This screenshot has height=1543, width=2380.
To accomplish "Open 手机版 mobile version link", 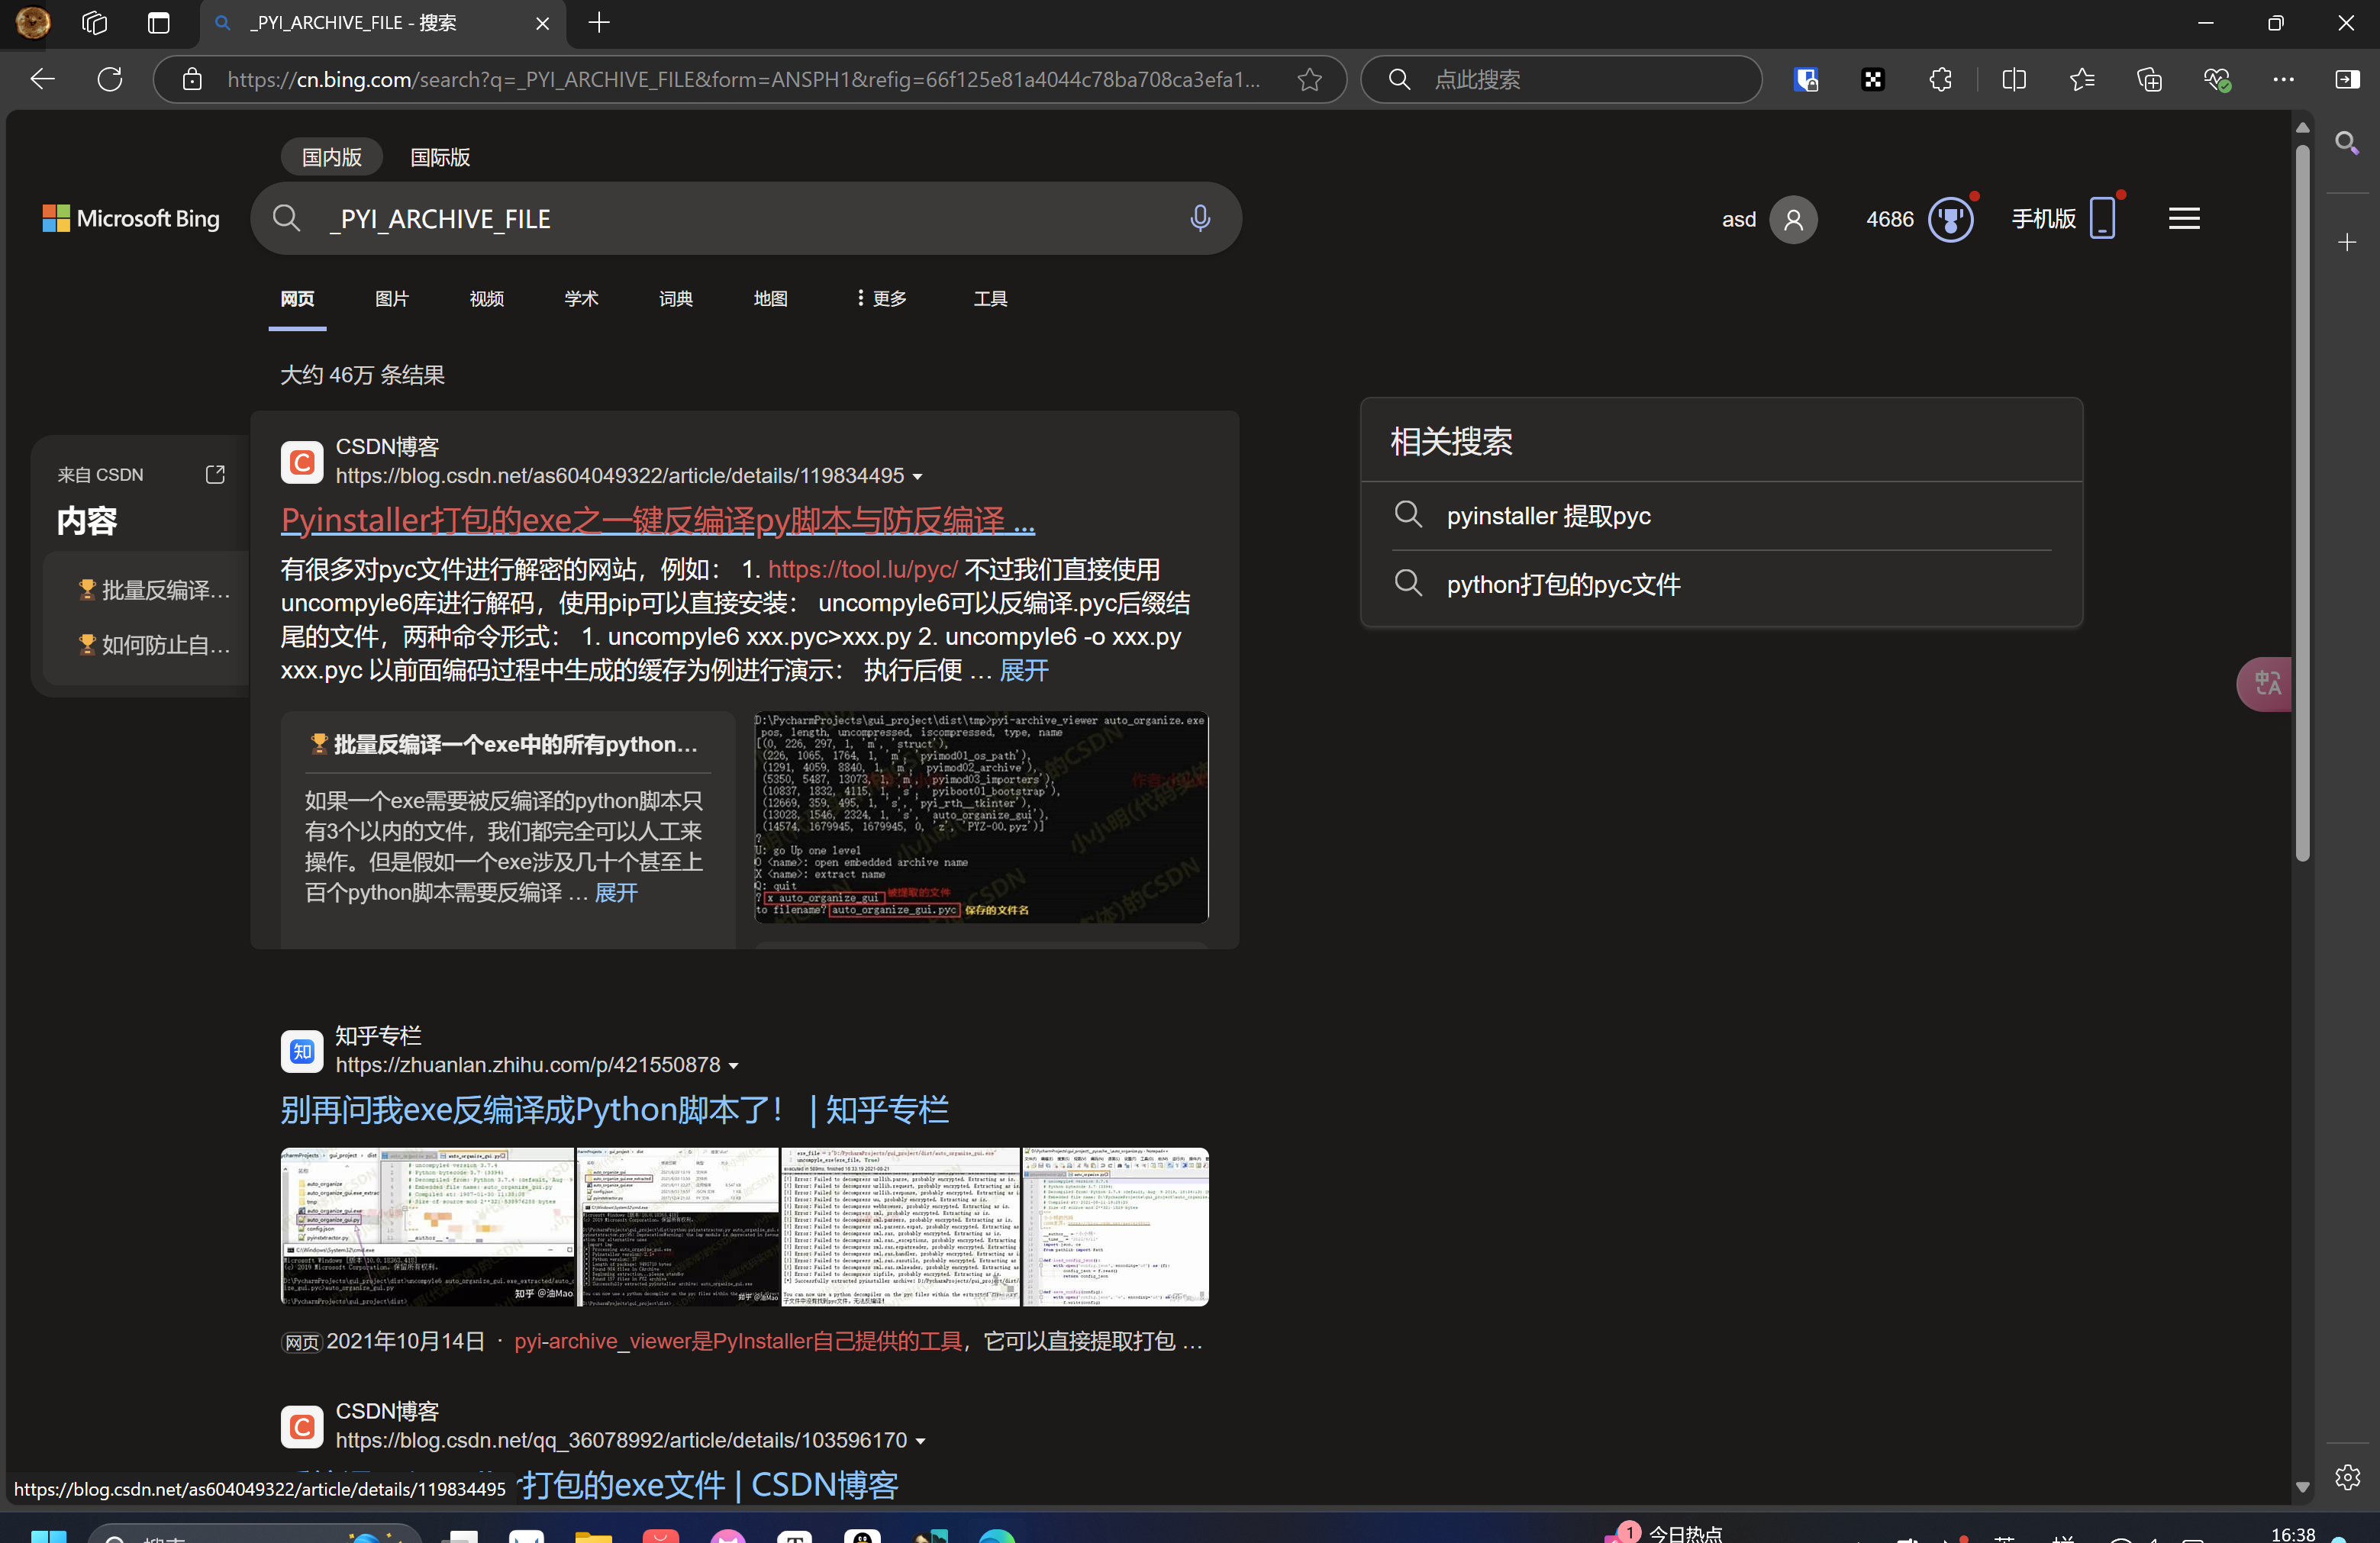I will (2064, 218).
